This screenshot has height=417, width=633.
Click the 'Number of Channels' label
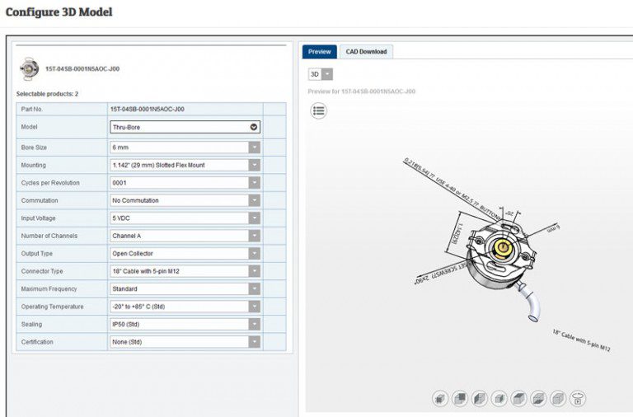click(x=49, y=236)
